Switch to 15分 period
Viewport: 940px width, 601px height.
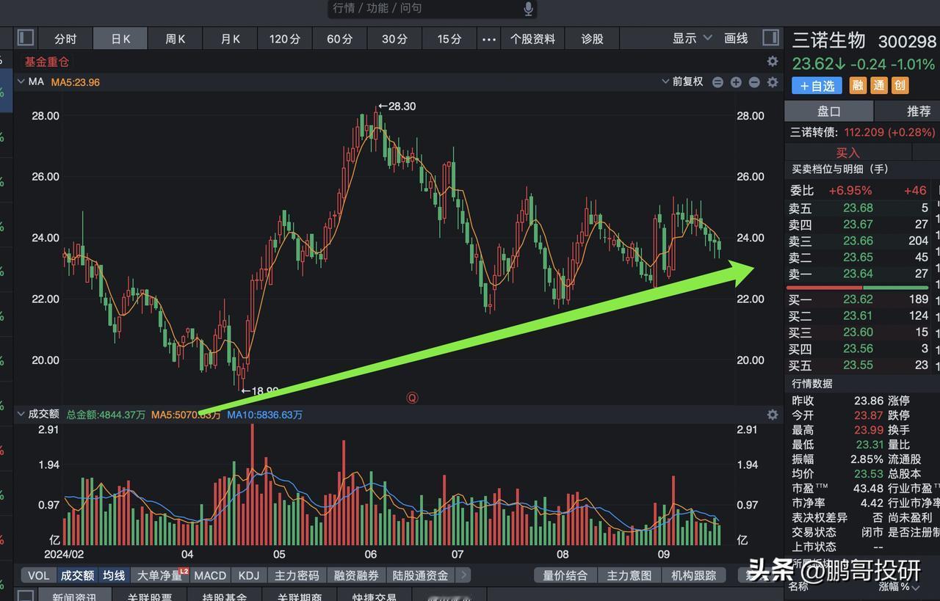click(449, 39)
